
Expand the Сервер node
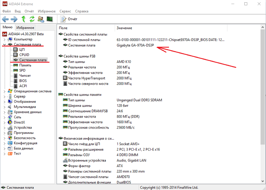pos(4,97)
